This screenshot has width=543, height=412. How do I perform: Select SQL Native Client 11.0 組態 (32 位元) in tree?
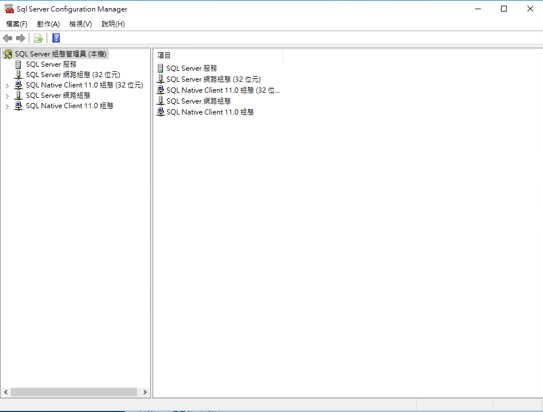click(x=85, y=85)
